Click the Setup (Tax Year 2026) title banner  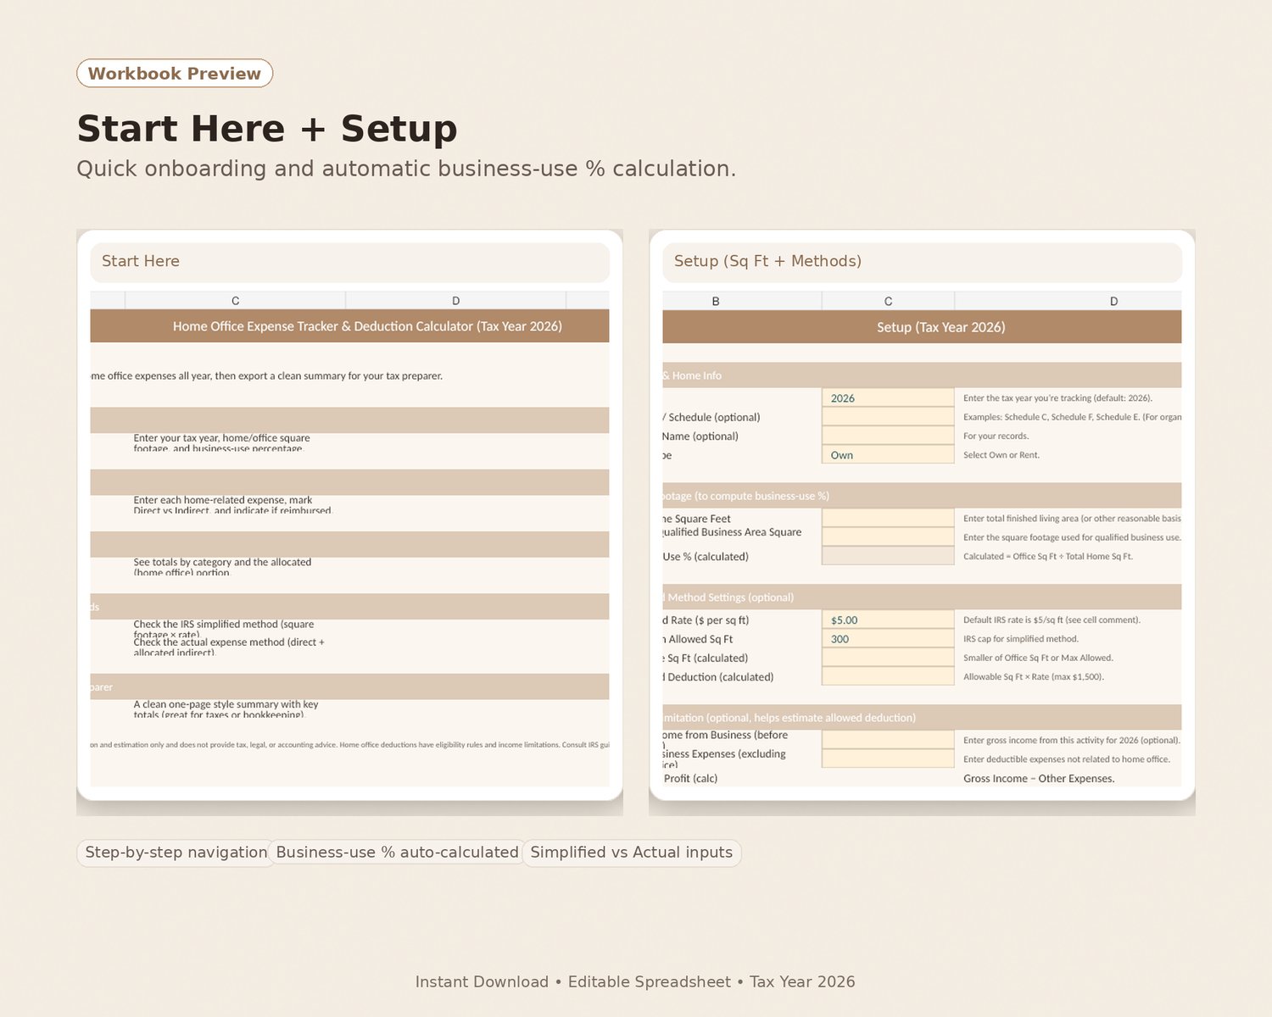pyautogui.click(x=923, y=327)
